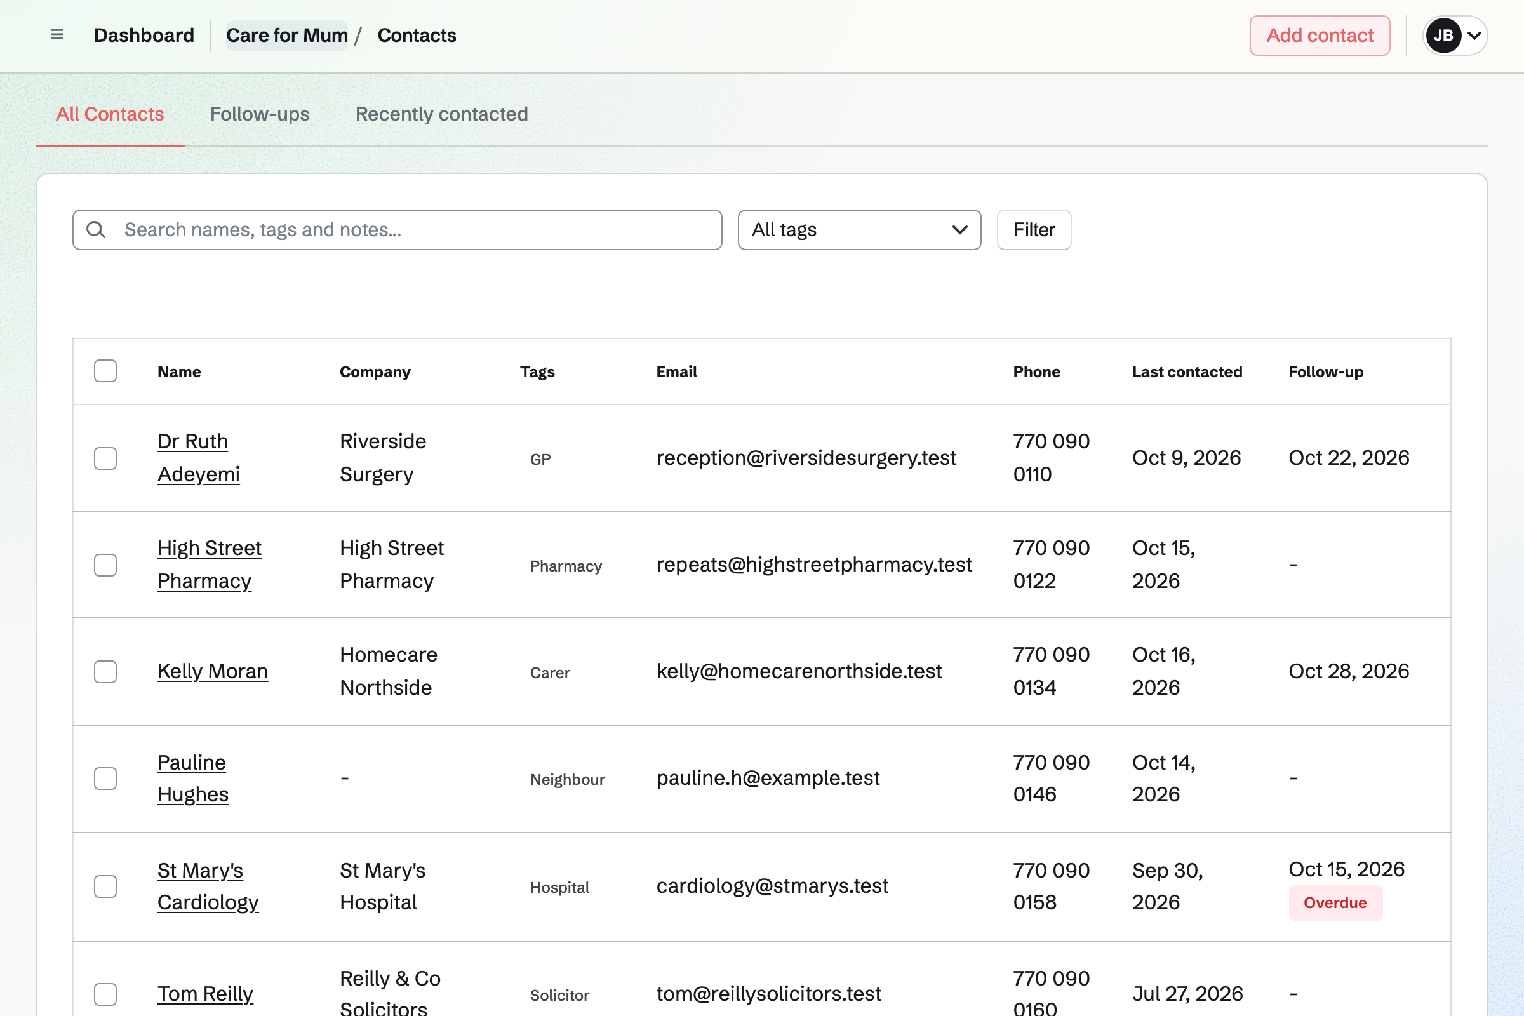1524x1016 pixels.
Task: Click the Last contacted column header
Action: click(1187, 372)
